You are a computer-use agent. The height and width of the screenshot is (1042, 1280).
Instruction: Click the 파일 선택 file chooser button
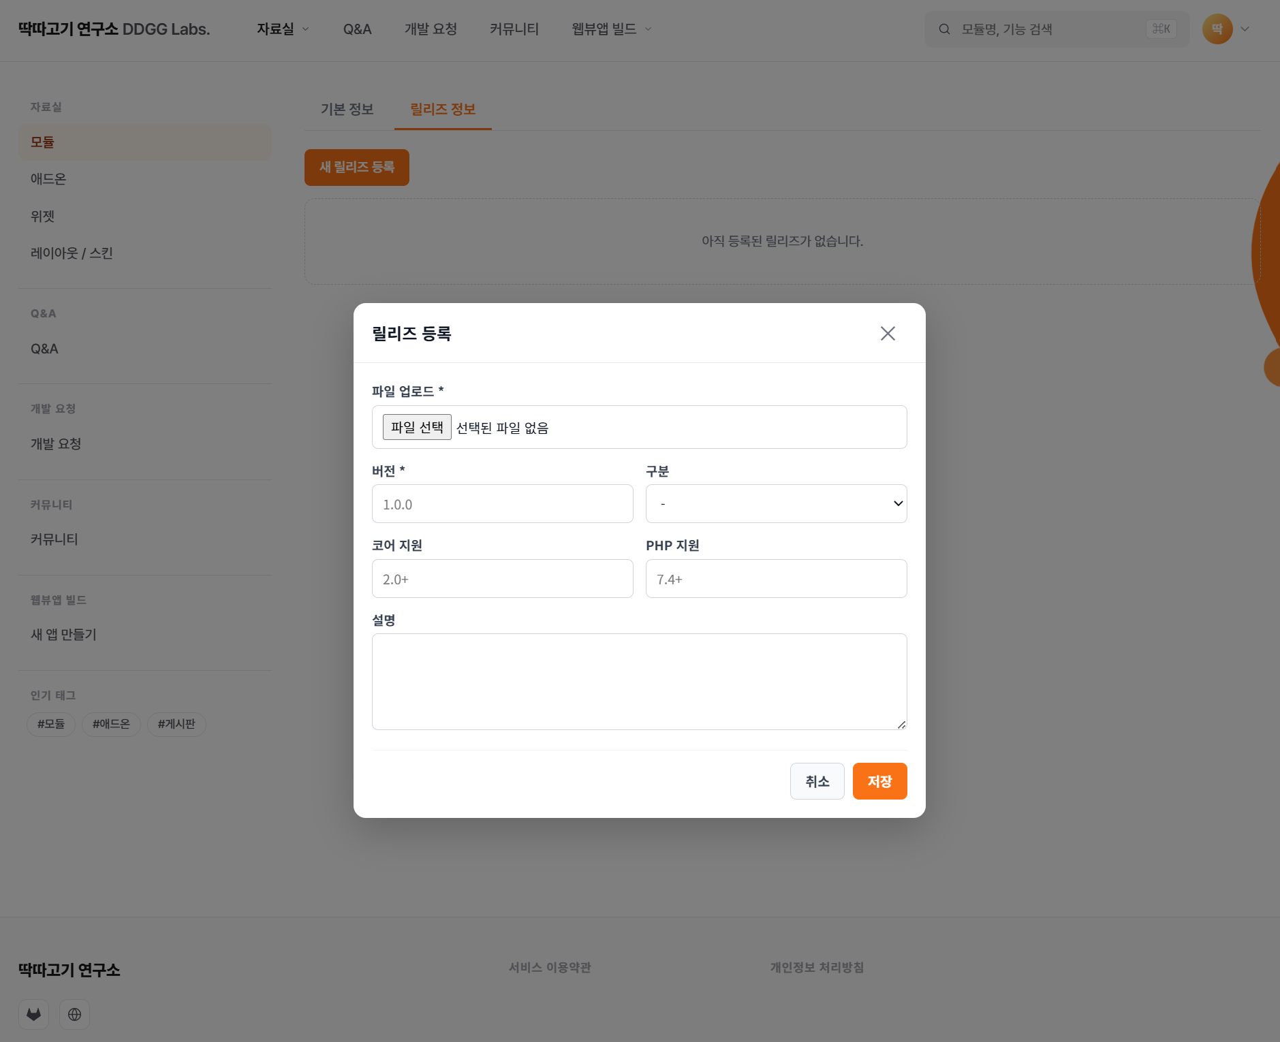click(417, 427)
